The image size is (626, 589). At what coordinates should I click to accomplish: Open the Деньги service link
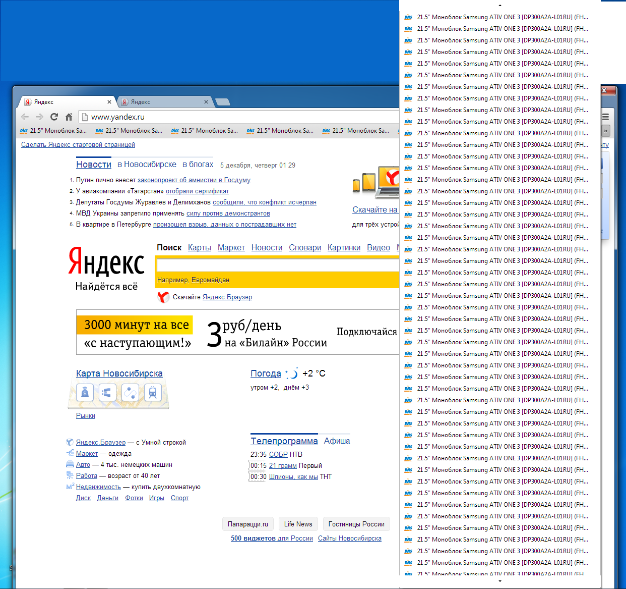(x=108, y=498)
